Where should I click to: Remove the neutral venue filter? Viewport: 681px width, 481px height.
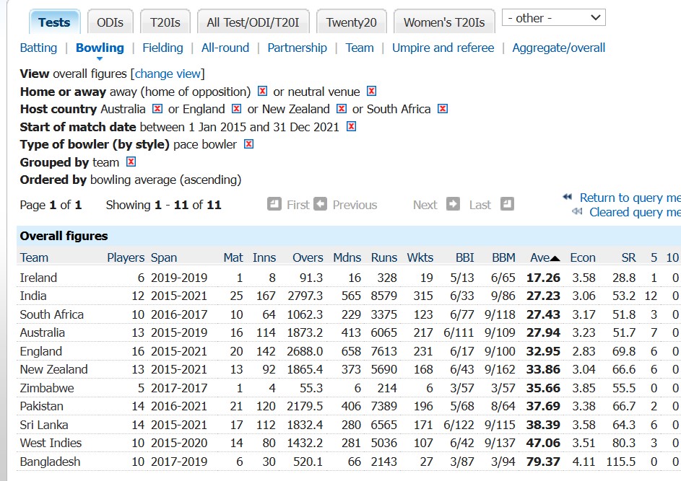(x=371, y=92)
